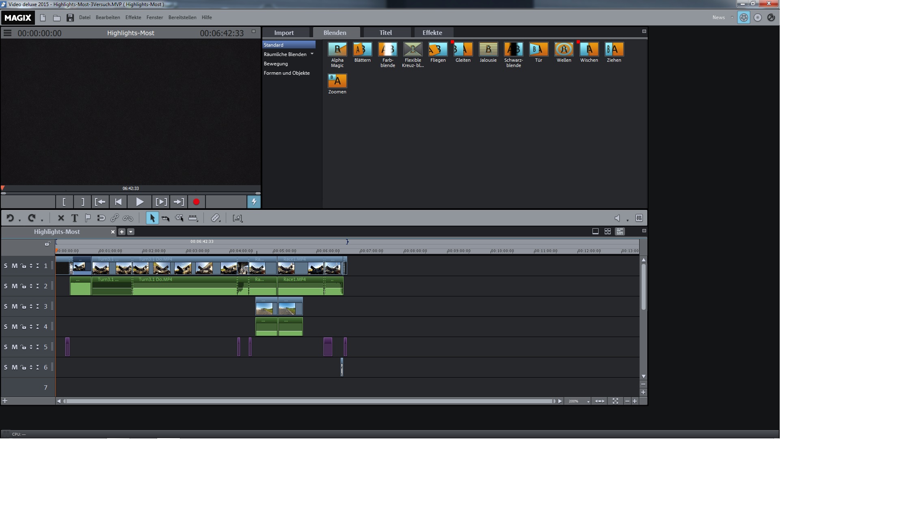Select the Jalousie transition thumbnail
Viewport: 908px width, 510px height.
click(488, 50)
